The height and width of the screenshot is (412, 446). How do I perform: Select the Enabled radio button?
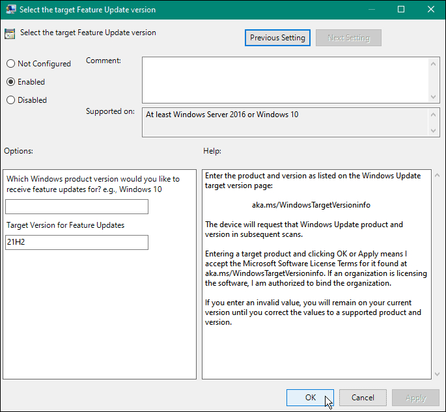click(10, 82)
